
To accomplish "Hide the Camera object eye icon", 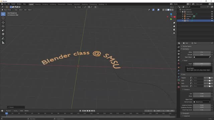I will tap(212, 16).
